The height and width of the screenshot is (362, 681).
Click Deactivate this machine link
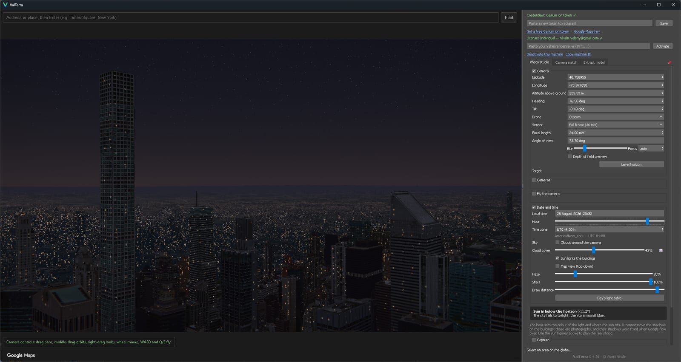(544, 54)
